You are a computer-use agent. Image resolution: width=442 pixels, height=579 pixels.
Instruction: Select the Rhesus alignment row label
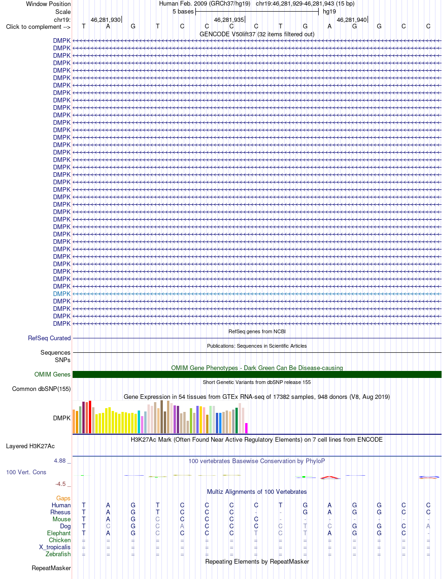tap(60, 512)
